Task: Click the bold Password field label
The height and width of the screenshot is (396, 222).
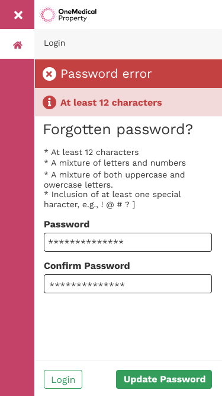Action: click(67, 224)
